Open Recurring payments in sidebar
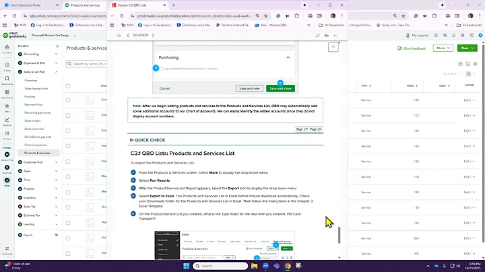 (x=38, y=112)
